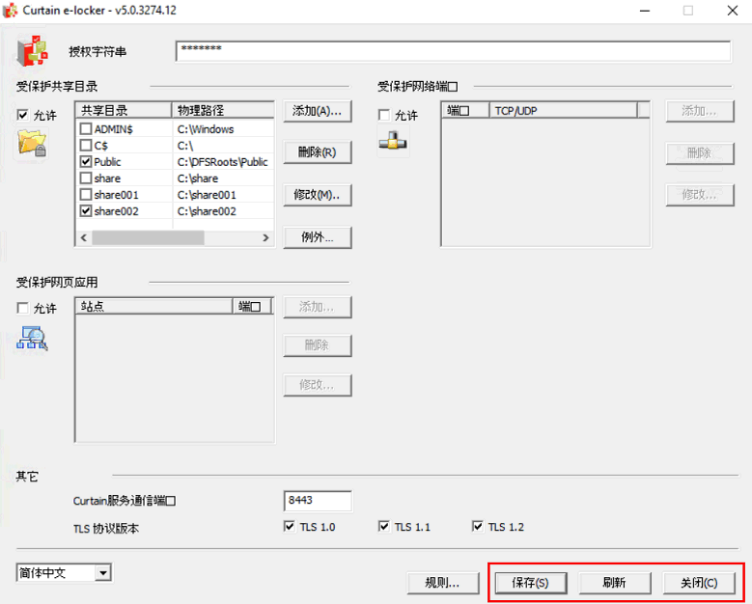
Task: Click the share list scroll right arrow
Action: pos(265,237)
